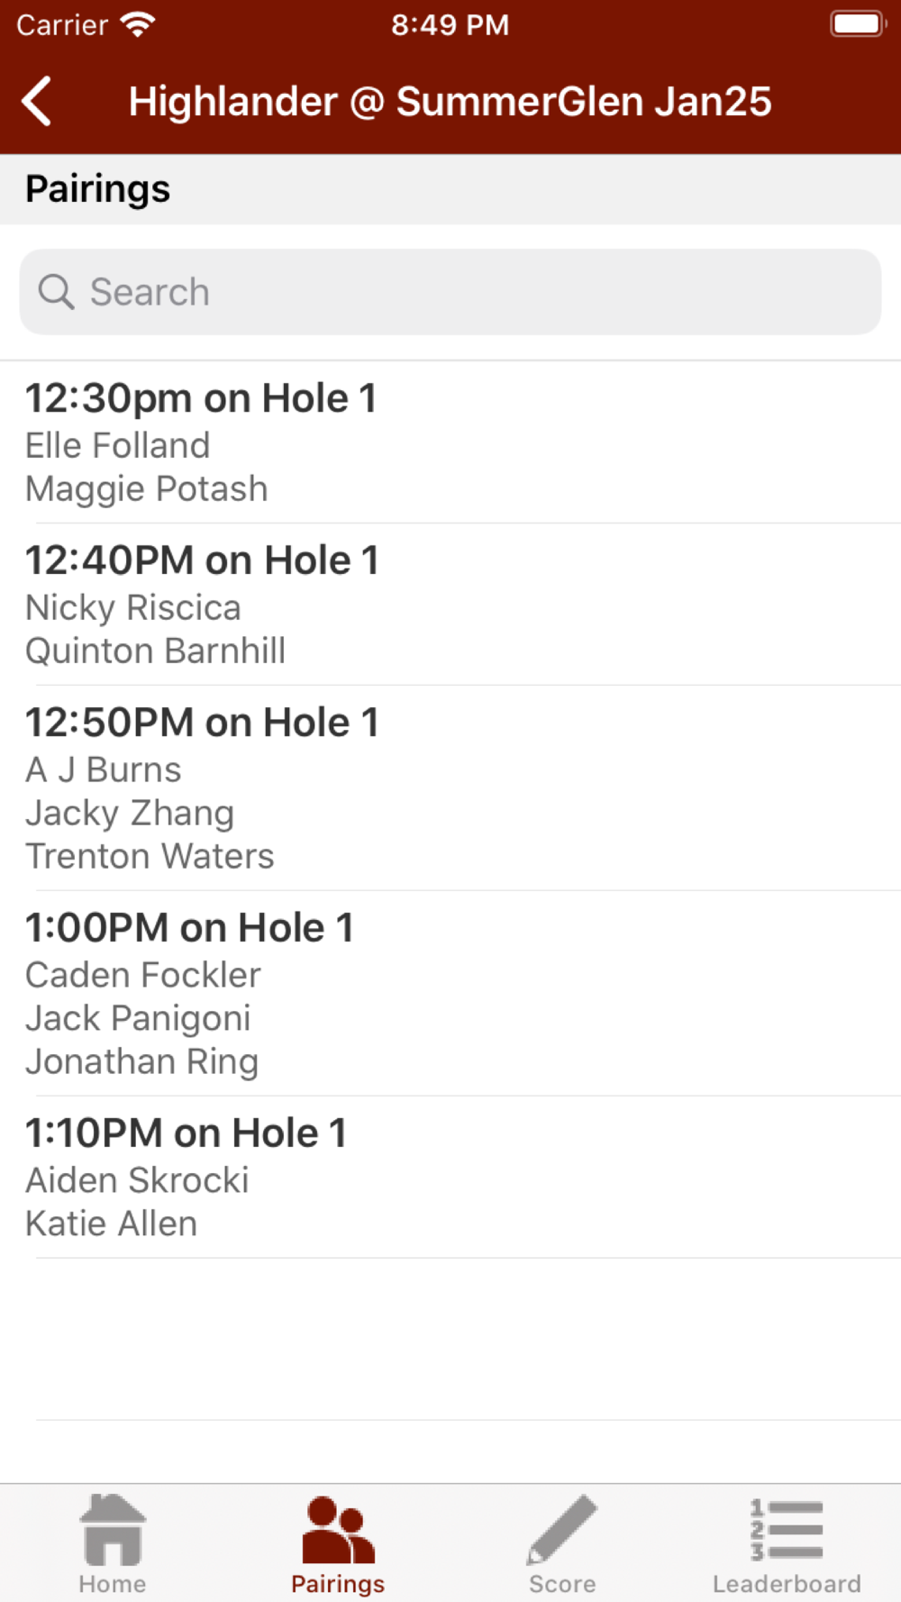Viewport: 901px width, 1602px height.
Task: Select player Quinton Barnhill
Action: point(156,651)
